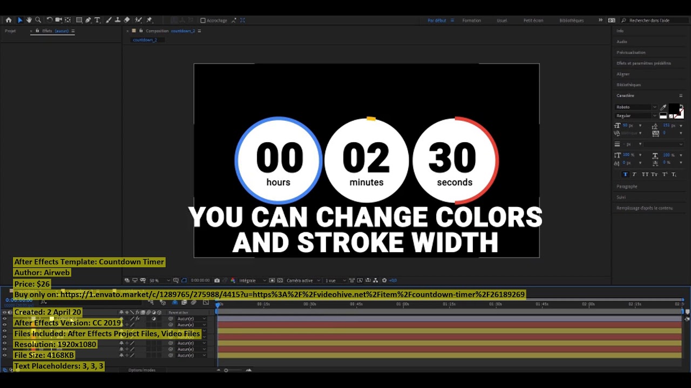Open the Intégrale resolution dropdown

point(252,280)
